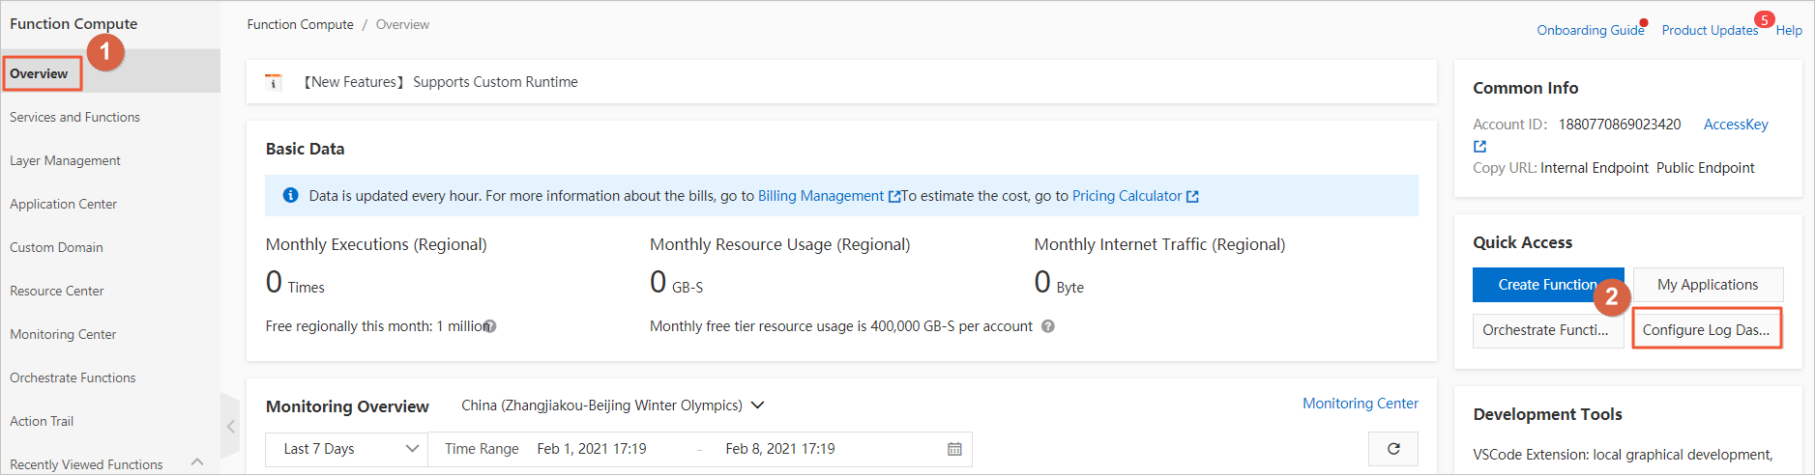The height and width of the screenshot is (475, 1815).
Task: Open the Monitoring Center link
Action: pyautogui.click(x=1360, y=404)
